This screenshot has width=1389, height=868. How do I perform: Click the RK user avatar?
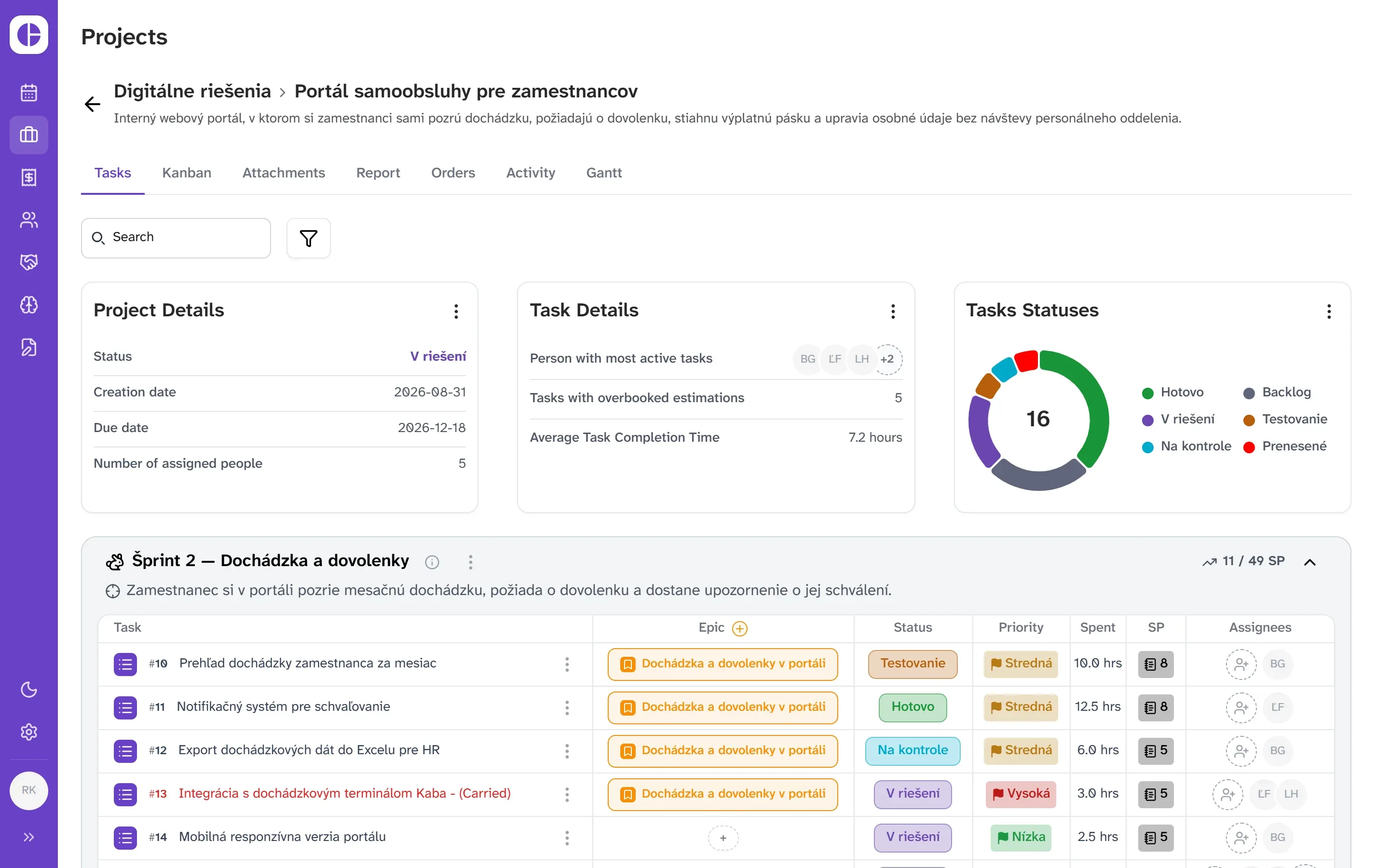(x=29, y=790)
